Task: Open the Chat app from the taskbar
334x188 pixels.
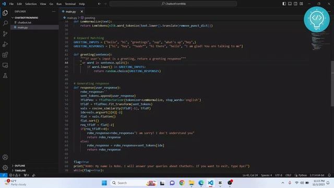Action: 172,183
